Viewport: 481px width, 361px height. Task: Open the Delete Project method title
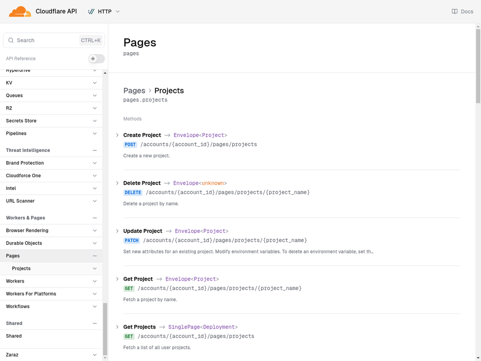tap(142, 183)
